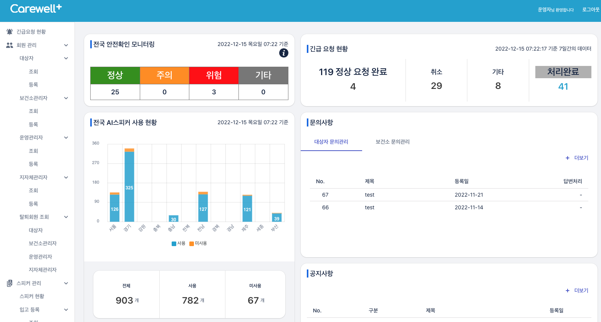The width and height of the screenshot is (601, 322).
Task: Click the plus icon beside 문의사항 더보기
Action: (x=567, y=158)
